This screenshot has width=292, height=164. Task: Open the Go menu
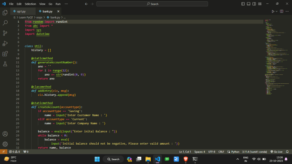click(x=51, y=4)
